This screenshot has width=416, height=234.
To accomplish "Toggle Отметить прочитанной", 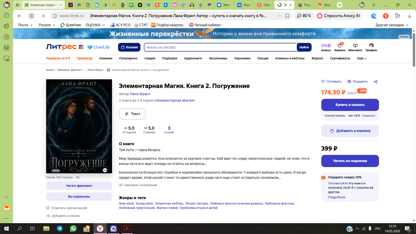I will coord(66,208).
